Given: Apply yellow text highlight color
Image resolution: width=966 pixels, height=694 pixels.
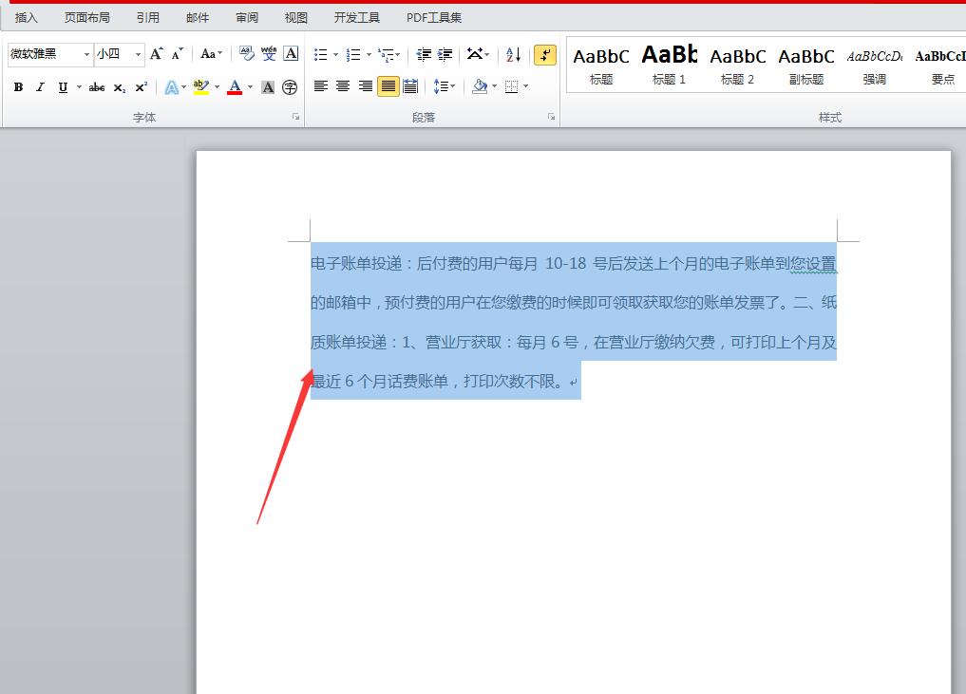Looking at the screenshot, I should point(200,85).
